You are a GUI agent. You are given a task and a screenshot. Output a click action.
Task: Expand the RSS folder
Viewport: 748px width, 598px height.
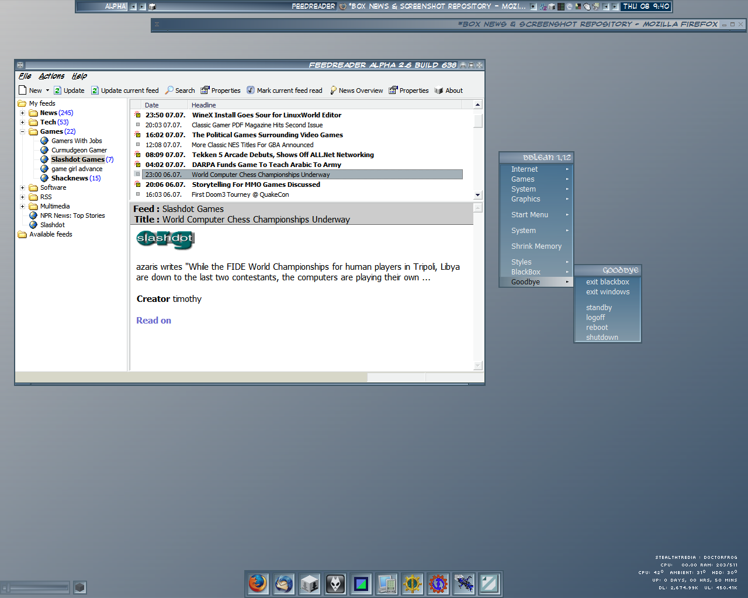[x=22, y=197]
